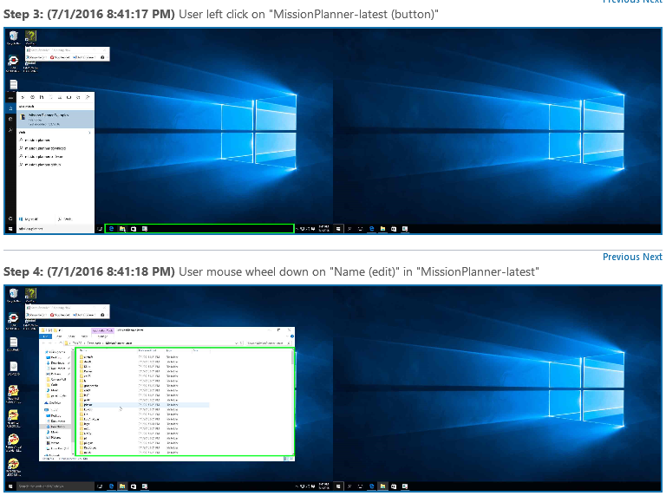Click the My stuff button in Step 3 search
666x496 pixels.
click(x=29, y=219)
